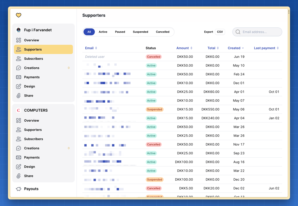Open Share paperclip icon under COMPUTERS
This screenshot has width=298, height=206.
(x=18, y=176)
